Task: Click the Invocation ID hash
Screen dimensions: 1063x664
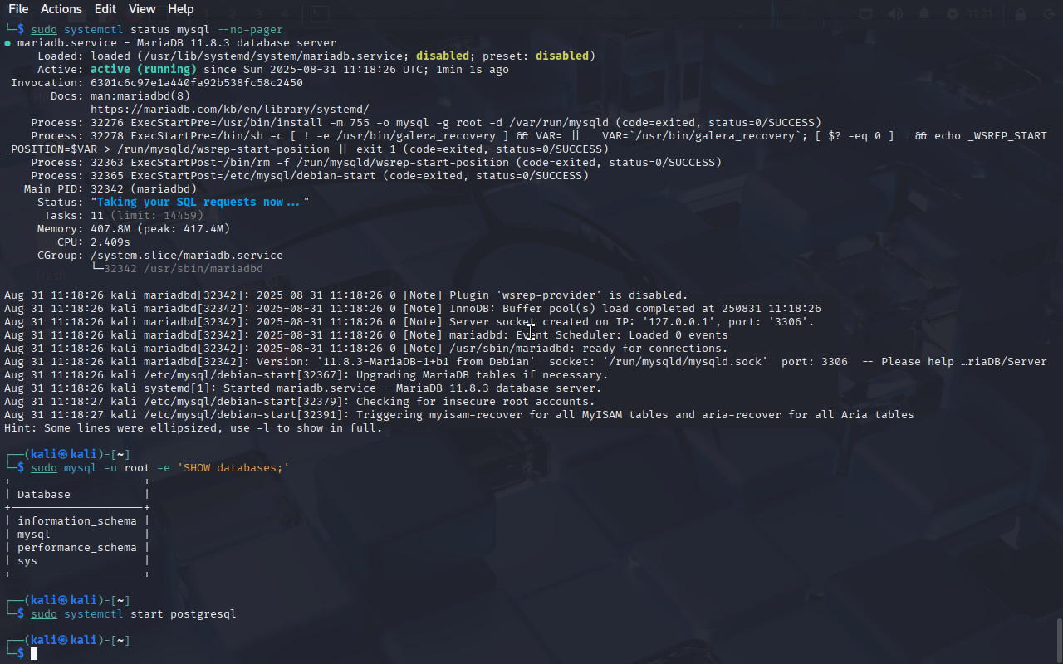Action: tap(197, 83)
